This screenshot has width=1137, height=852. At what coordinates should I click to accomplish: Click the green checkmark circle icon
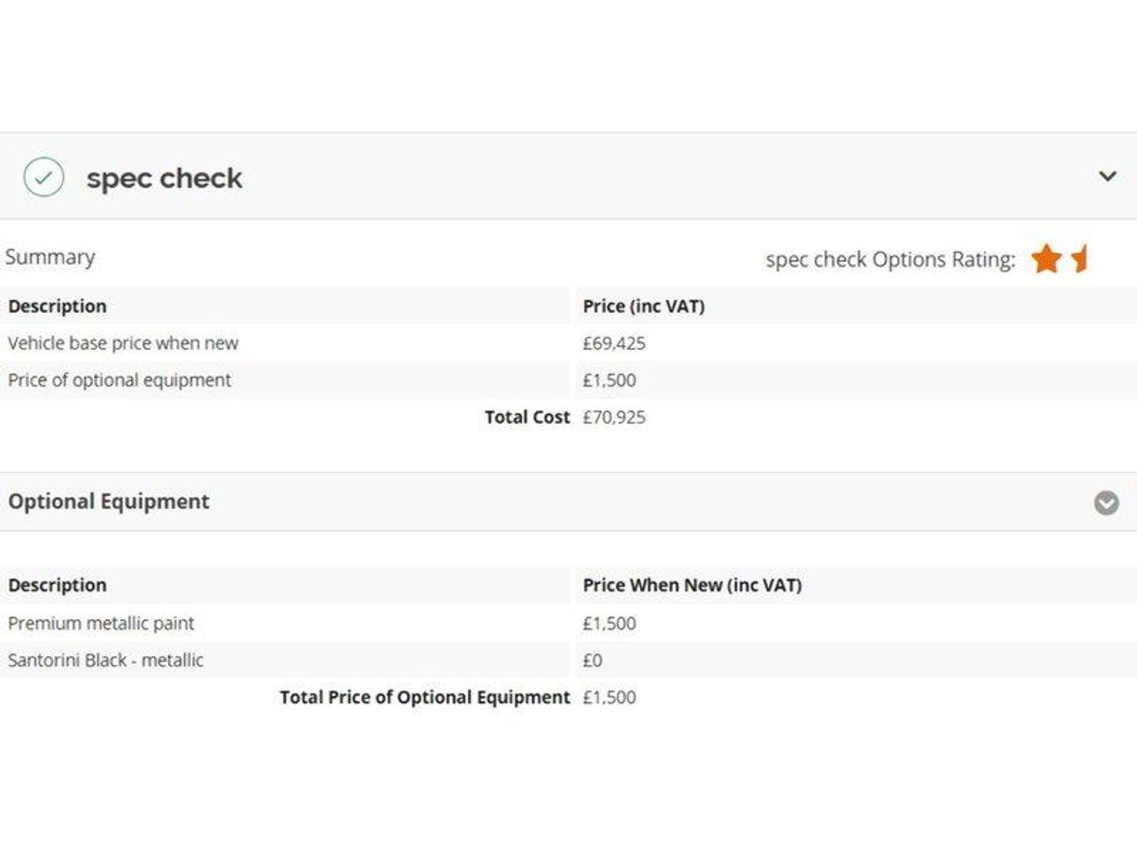tap(43, 177)
